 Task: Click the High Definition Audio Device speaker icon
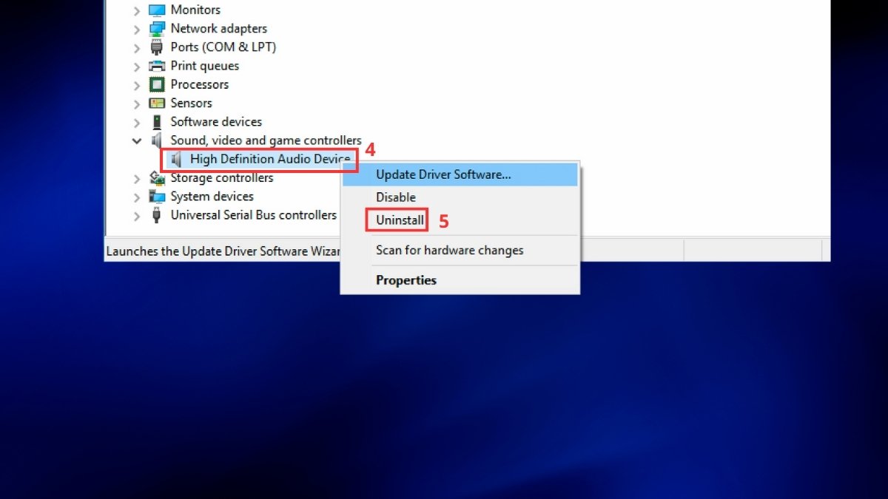[175, 159]
